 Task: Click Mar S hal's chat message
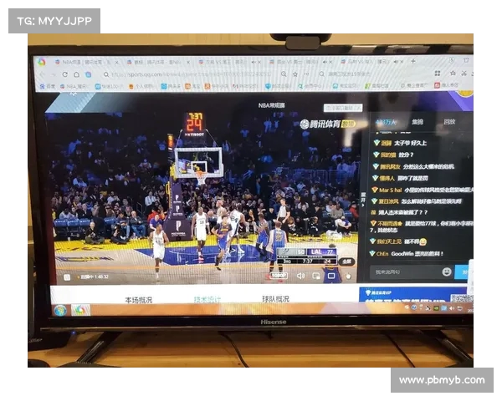(422, 190)
